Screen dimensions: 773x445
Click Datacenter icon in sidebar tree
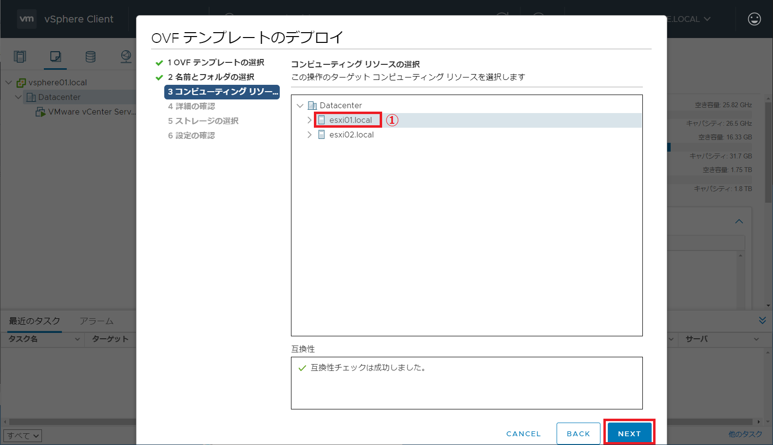point(31,97)
